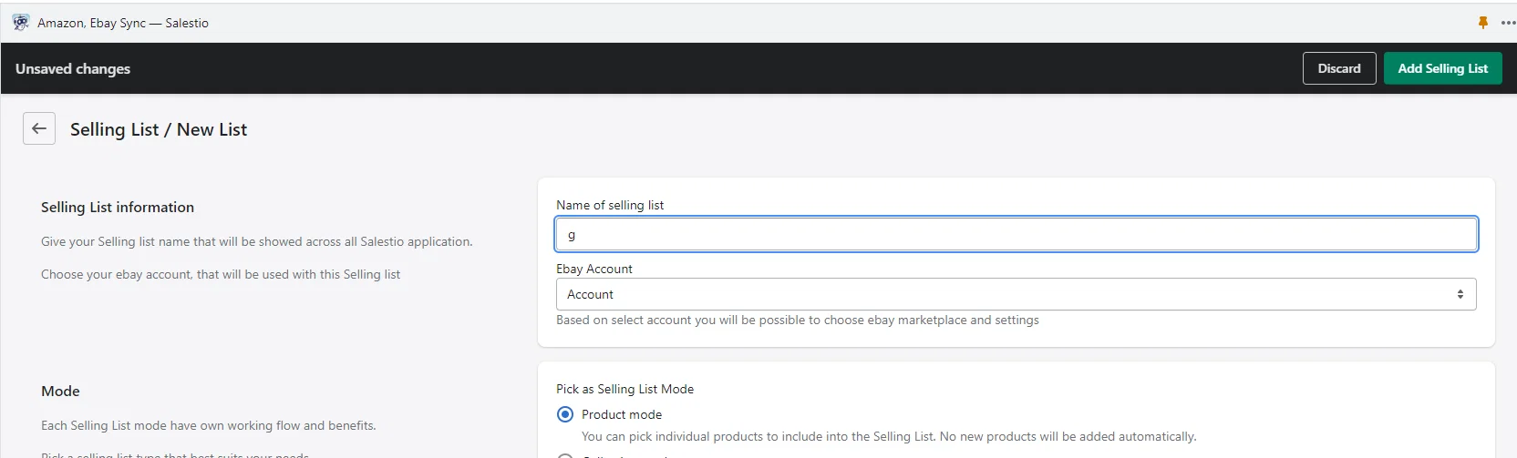Click the Add Selling List button
Screen dimensions: 1517x458
coord(1442,68)
